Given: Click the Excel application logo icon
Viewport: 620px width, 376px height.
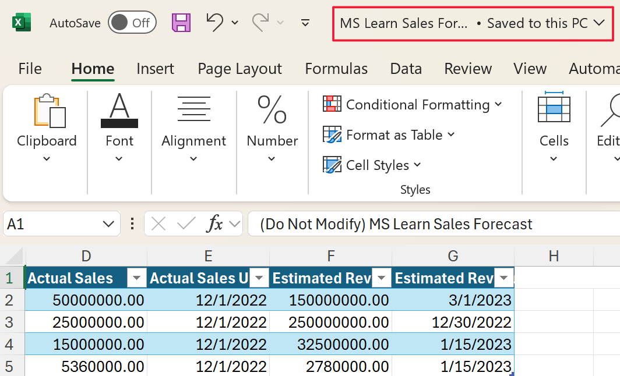Looking at the screenshot, I should tap(22, 23).
